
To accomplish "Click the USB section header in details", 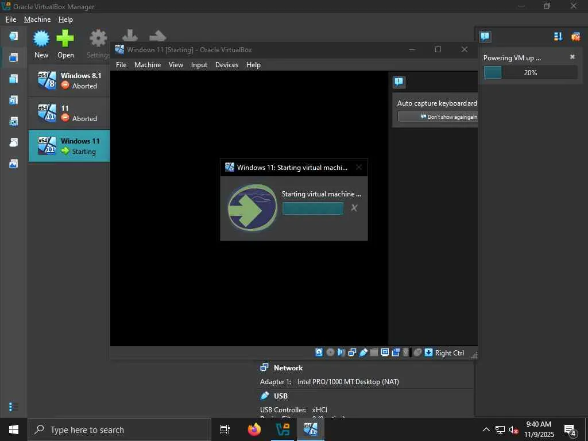I will coord(280,396).
